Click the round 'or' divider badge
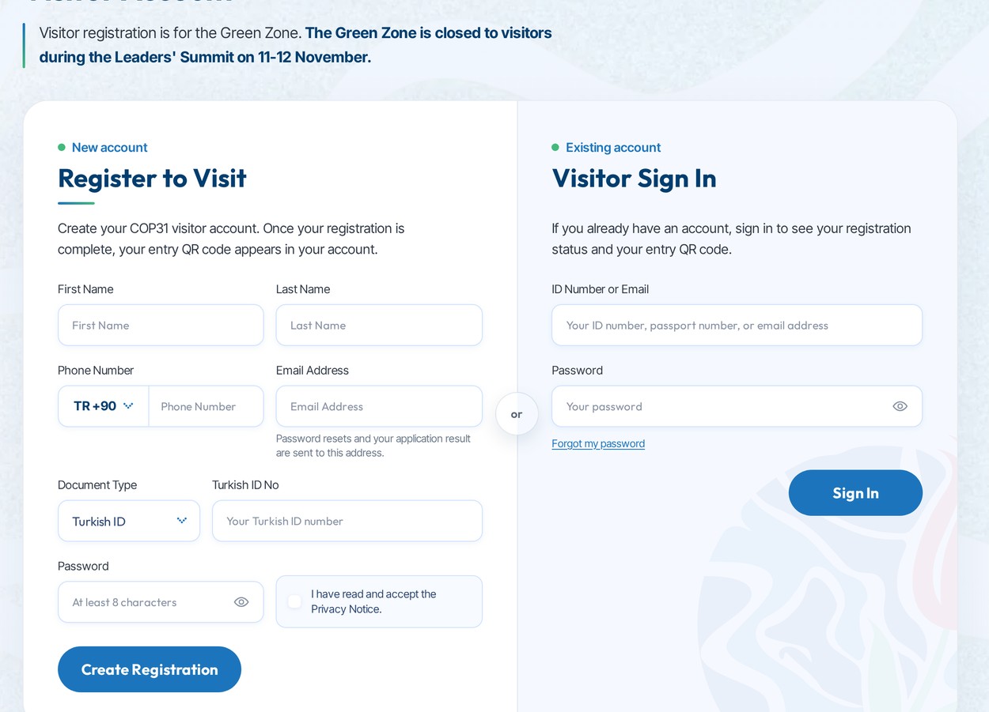 pyautogui.click(x=517, y=414)
